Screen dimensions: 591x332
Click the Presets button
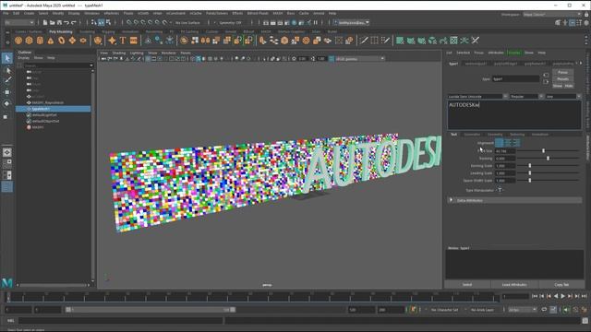[x=562, y=79]
